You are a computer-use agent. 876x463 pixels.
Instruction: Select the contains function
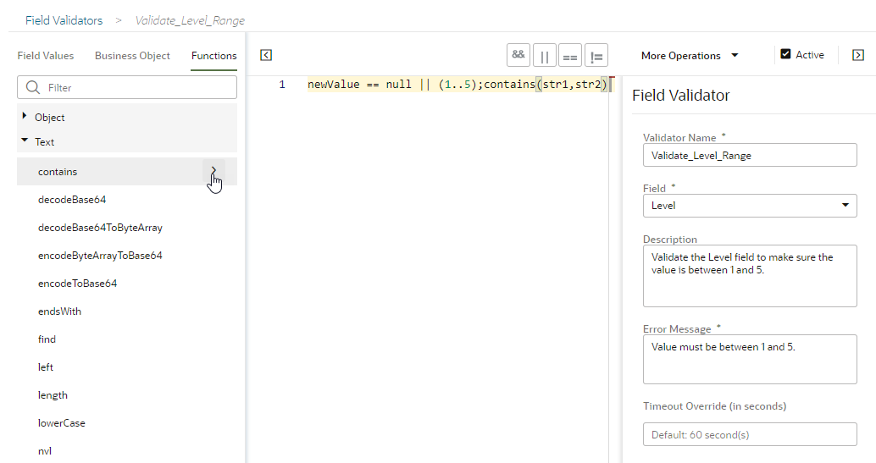point(58,172)
